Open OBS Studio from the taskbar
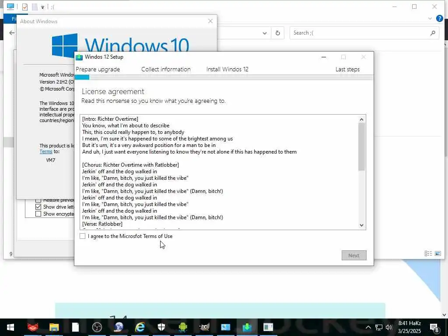Viewport: 448px width, 336px height. click(x=97, y=327)
